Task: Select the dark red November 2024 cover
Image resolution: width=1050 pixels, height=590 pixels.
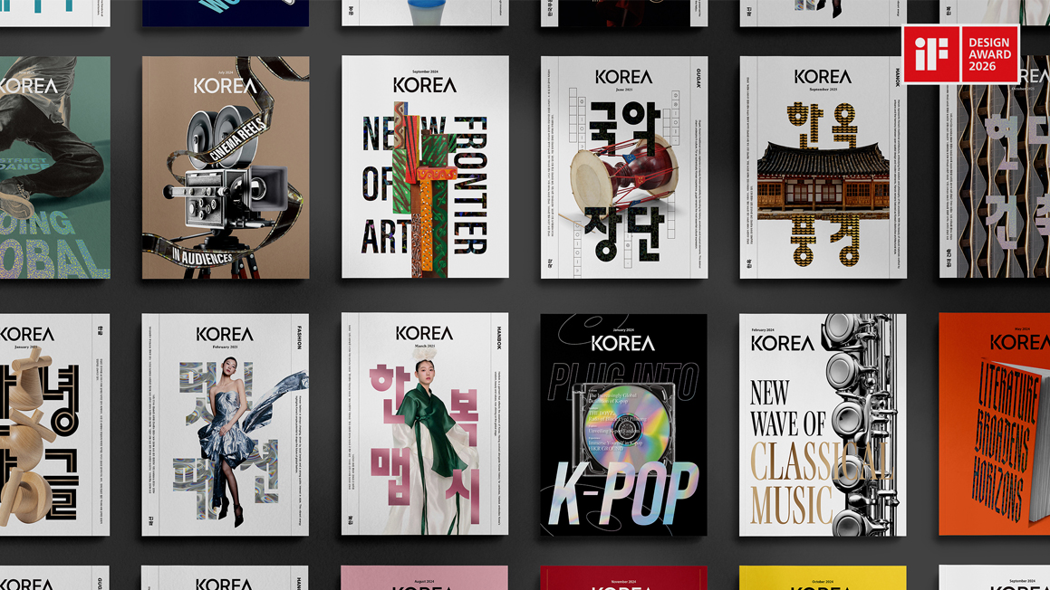Action: point(624,578)
